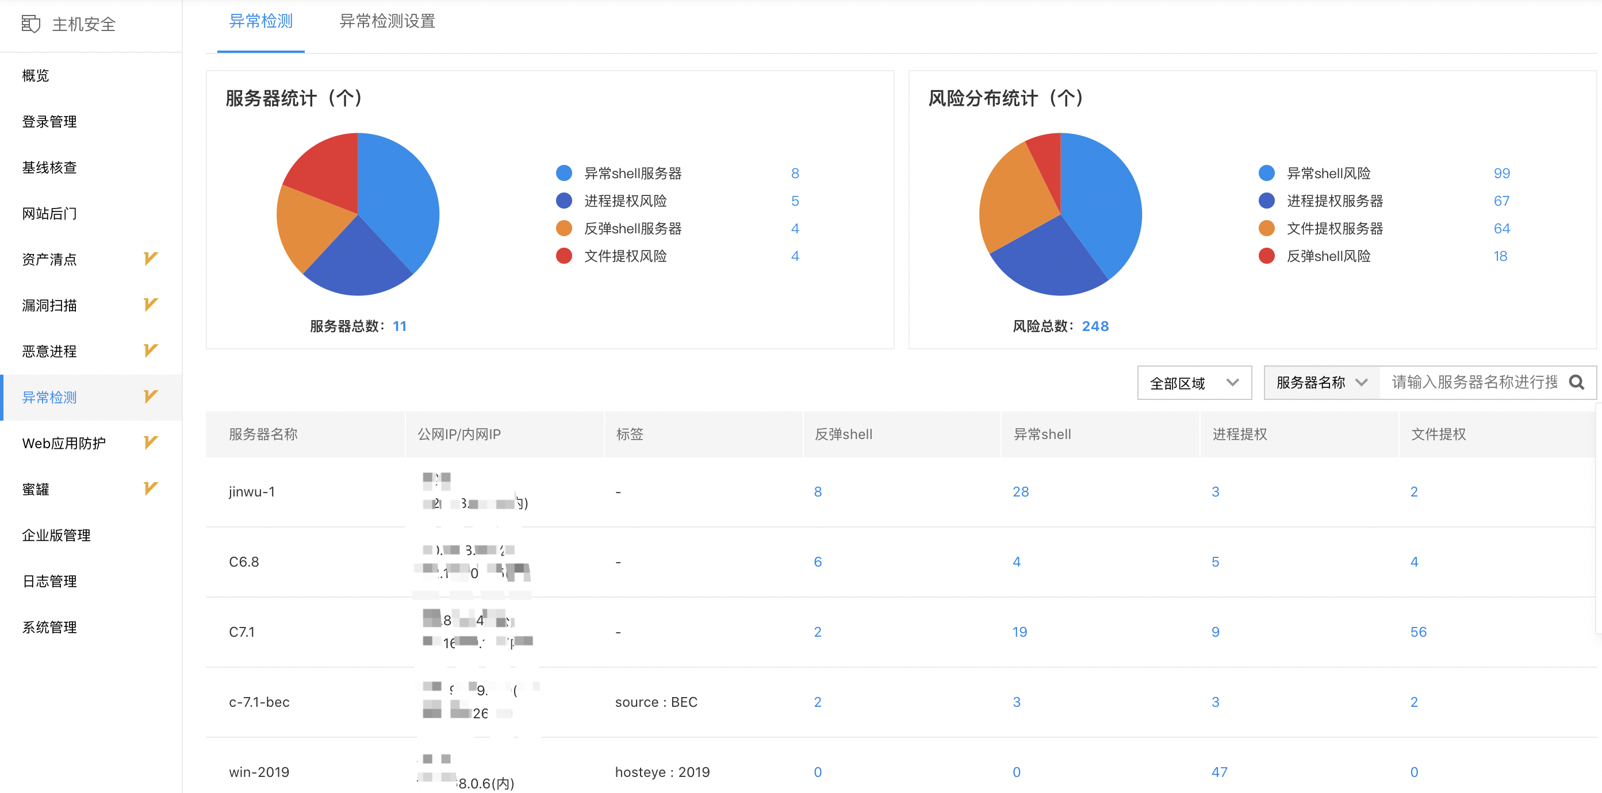Open 网站后门 in the sidebar

[x=49, y=214]
